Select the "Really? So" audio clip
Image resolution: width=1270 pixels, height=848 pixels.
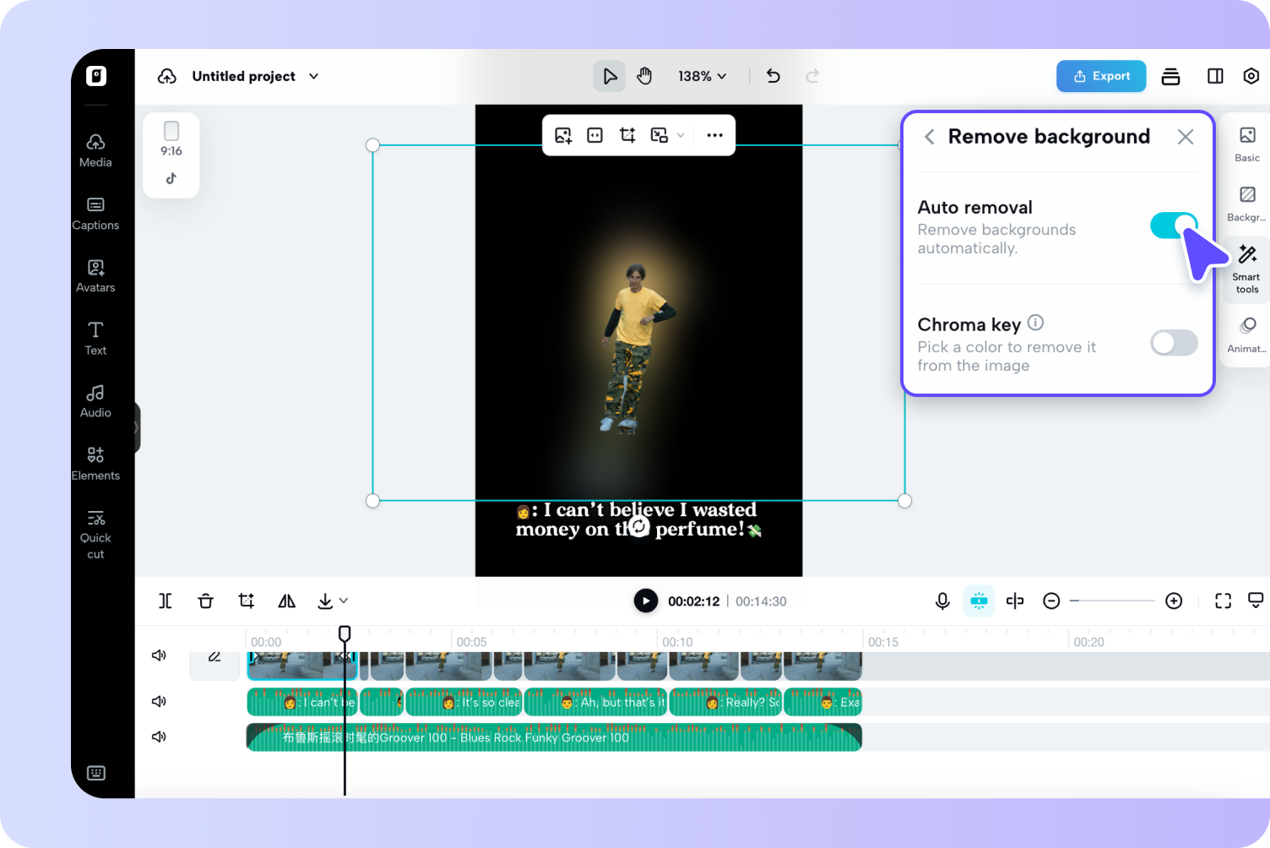coord(725,702)
